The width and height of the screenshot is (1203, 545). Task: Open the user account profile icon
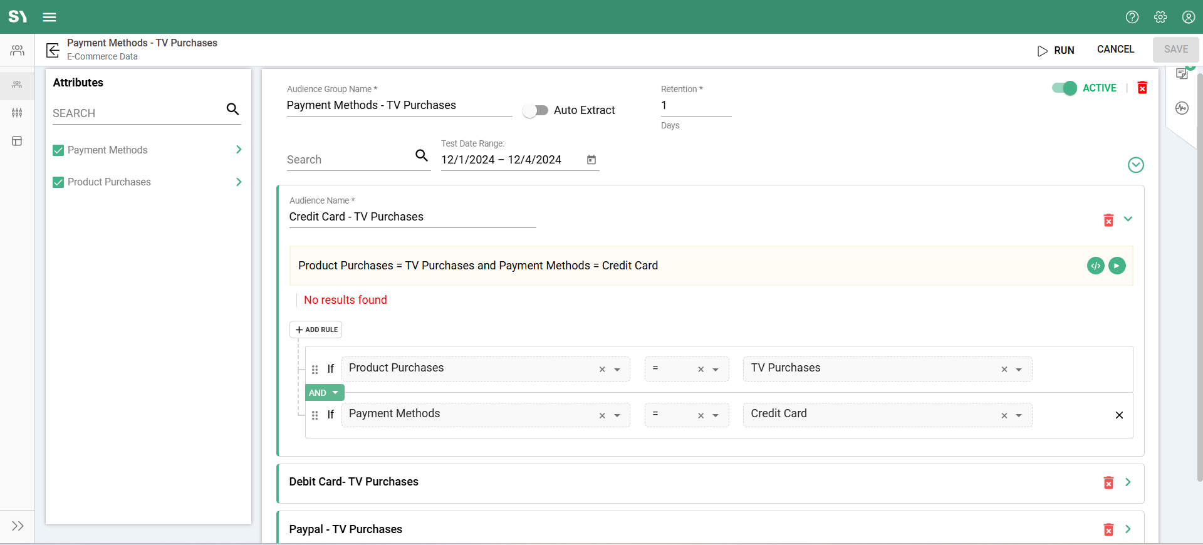click(x=1189, y=17)
